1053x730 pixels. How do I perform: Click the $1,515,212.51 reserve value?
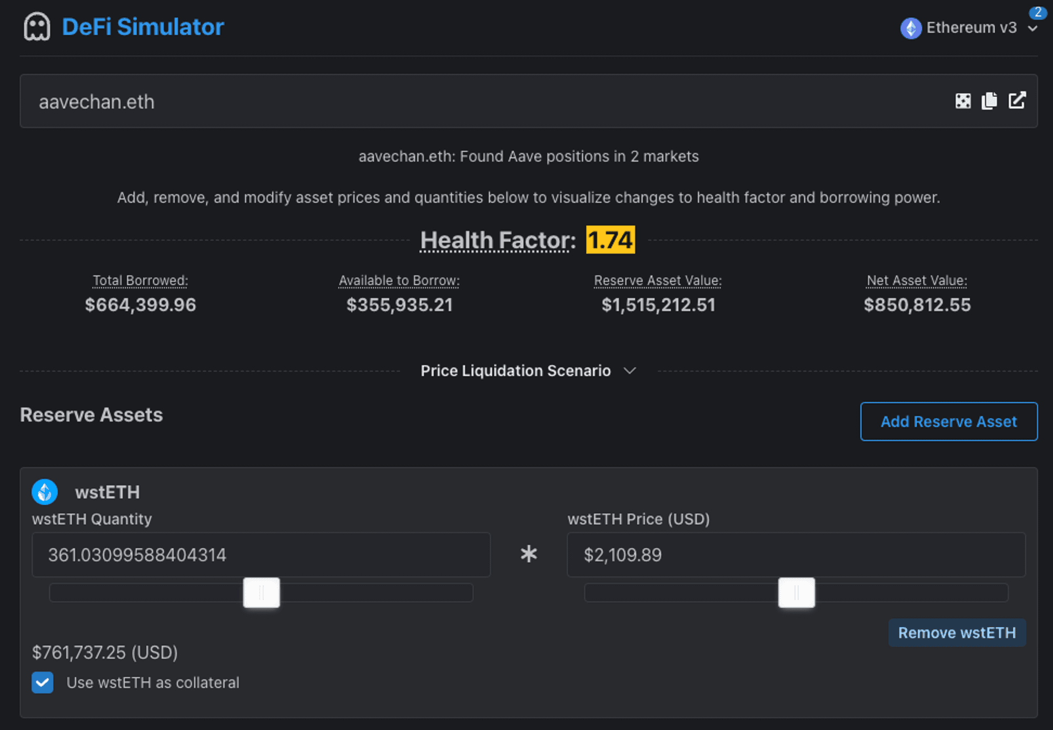pos(658,305)
